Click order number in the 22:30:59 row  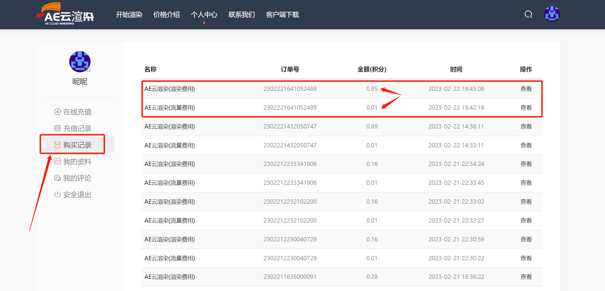pyautogui.click(x=290, y=239)
